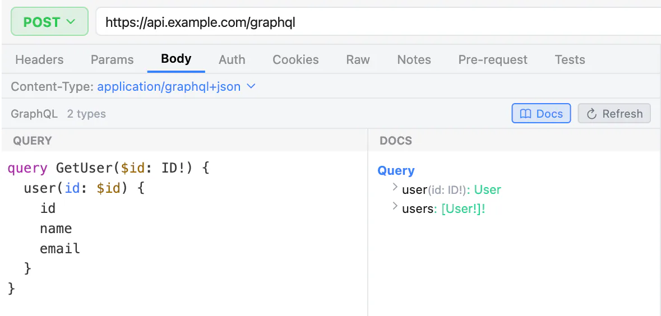Click the QUERY panel header

click(33, 141)
